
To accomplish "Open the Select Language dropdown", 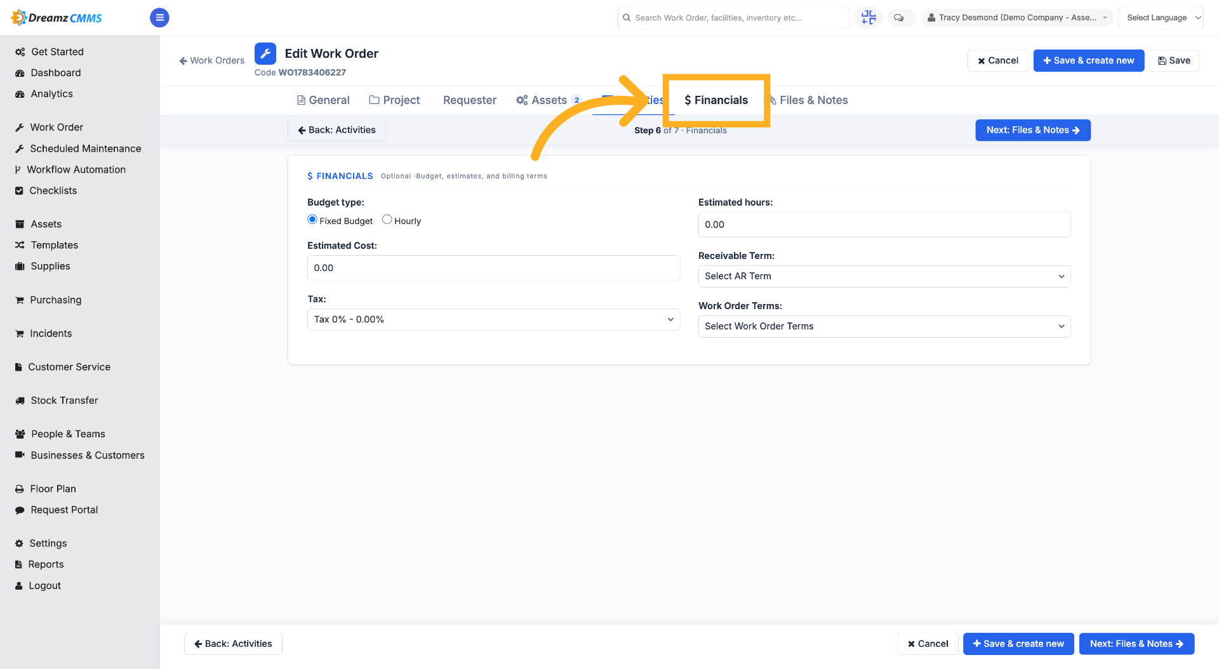I will [x=1161, y=18].
